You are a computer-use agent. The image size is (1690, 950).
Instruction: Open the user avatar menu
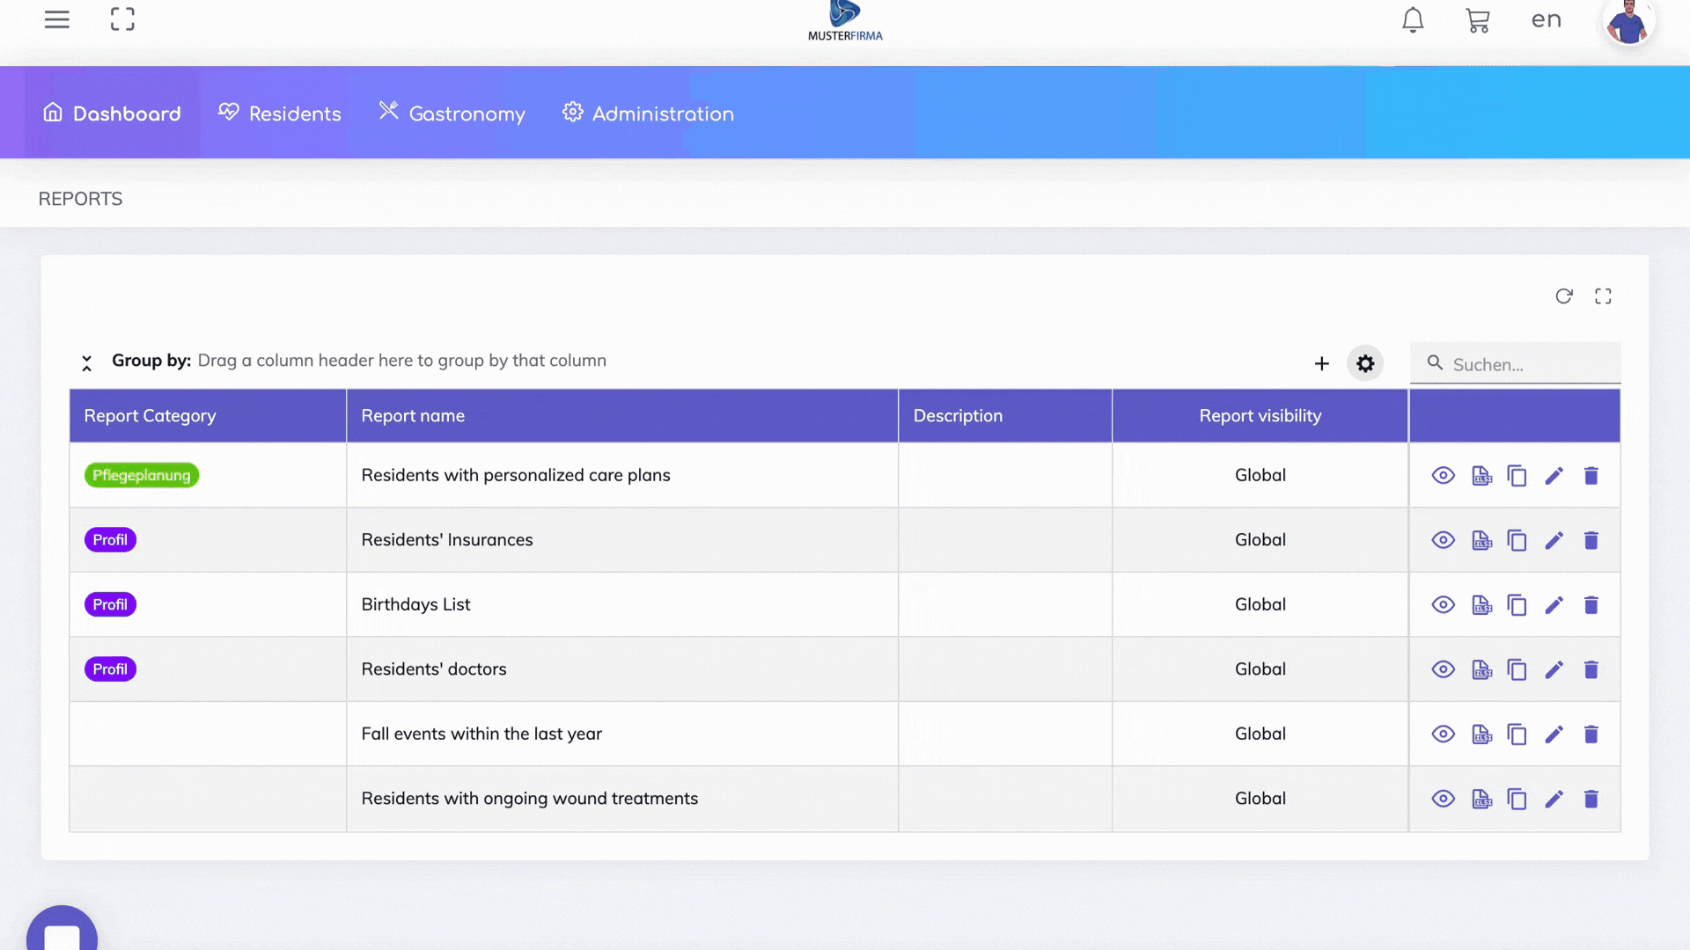click(1628, 22)
